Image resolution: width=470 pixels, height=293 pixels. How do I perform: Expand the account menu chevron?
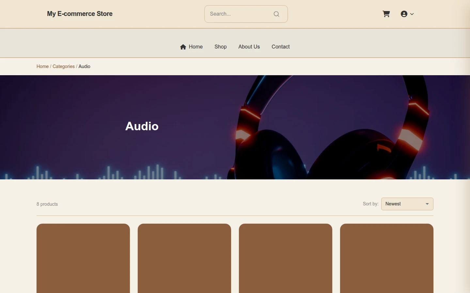coord(412,14)
